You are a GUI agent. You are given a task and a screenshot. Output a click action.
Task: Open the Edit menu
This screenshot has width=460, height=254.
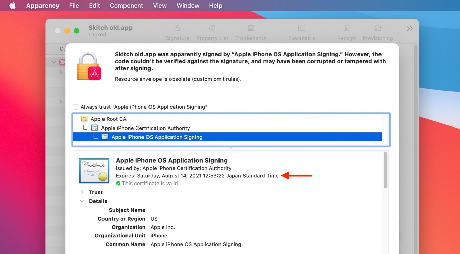pyautogui.click(x=94, y=6)
